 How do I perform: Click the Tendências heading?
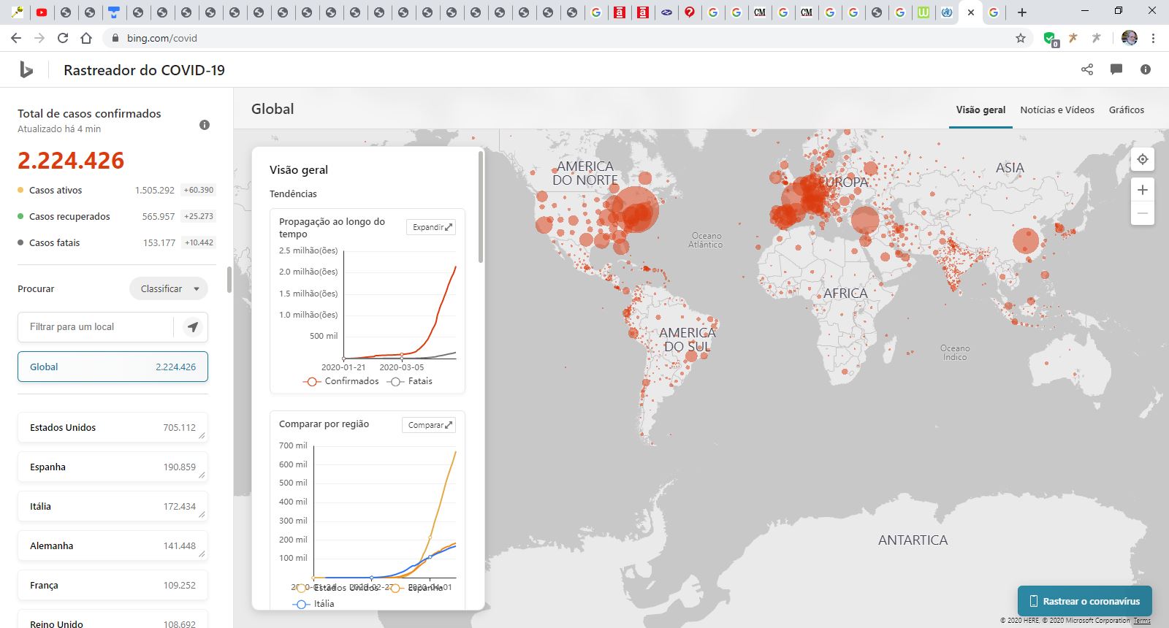click(x=293, y=194)
